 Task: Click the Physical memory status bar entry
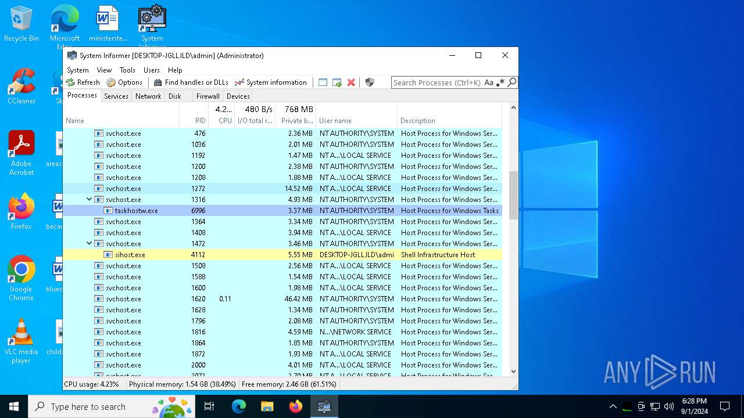(x=183, y=384)
